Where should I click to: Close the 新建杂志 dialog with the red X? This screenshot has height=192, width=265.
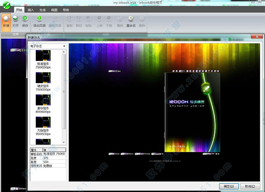(x=257, y=36)
